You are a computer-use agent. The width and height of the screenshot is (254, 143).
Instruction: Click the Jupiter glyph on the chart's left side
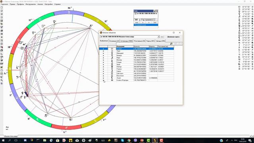pyautogui.click(x=17, y=67)
